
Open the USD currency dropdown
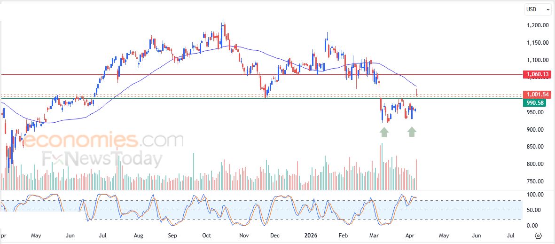(538, 9)
